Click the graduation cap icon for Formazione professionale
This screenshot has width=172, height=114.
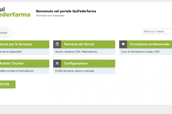[x=123, y=44]
